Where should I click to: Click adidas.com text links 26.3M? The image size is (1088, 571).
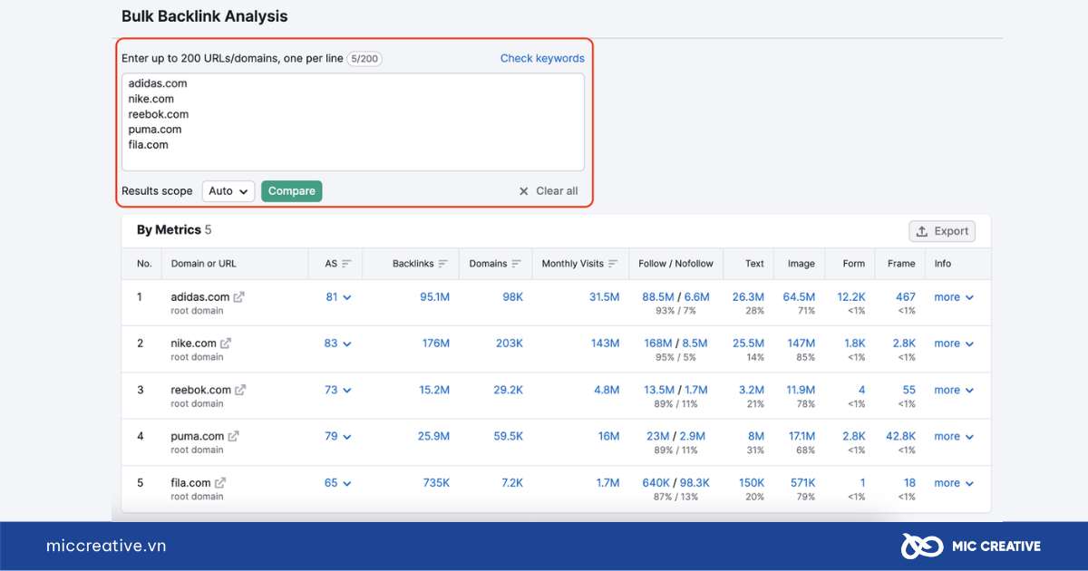coord(748,296)
